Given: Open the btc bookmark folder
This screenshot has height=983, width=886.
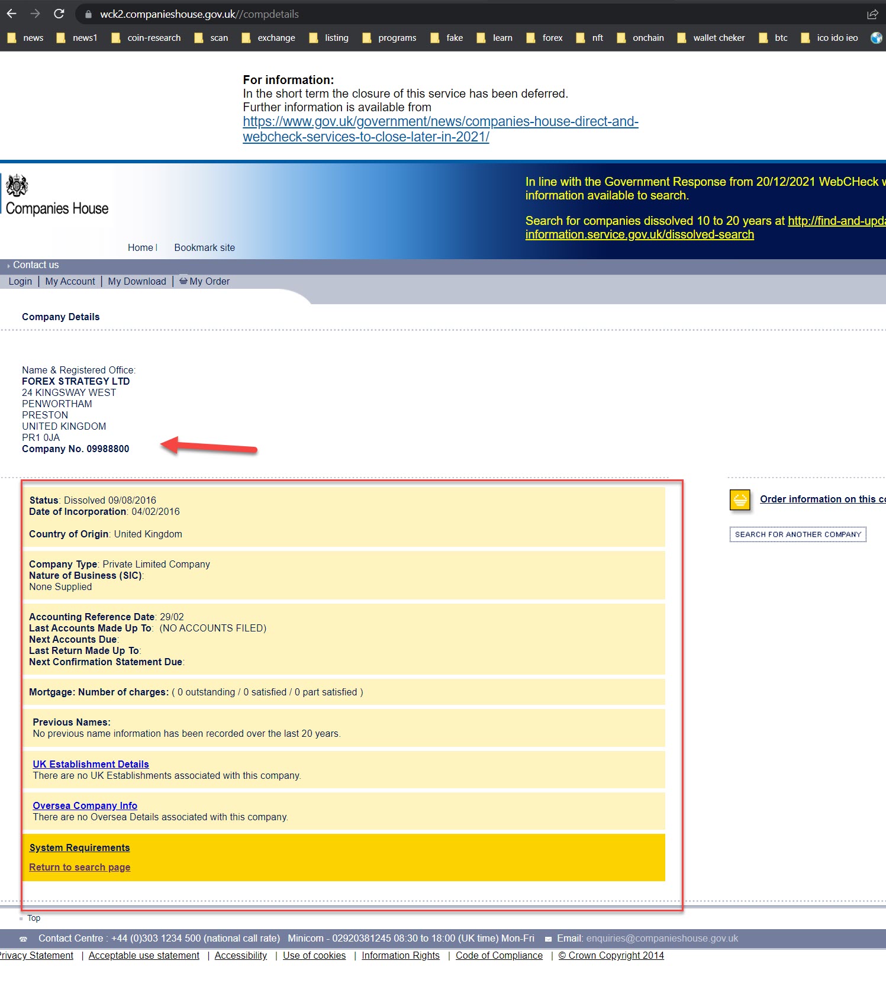Looking at the screenshot, I should click(x=774, y=38).
